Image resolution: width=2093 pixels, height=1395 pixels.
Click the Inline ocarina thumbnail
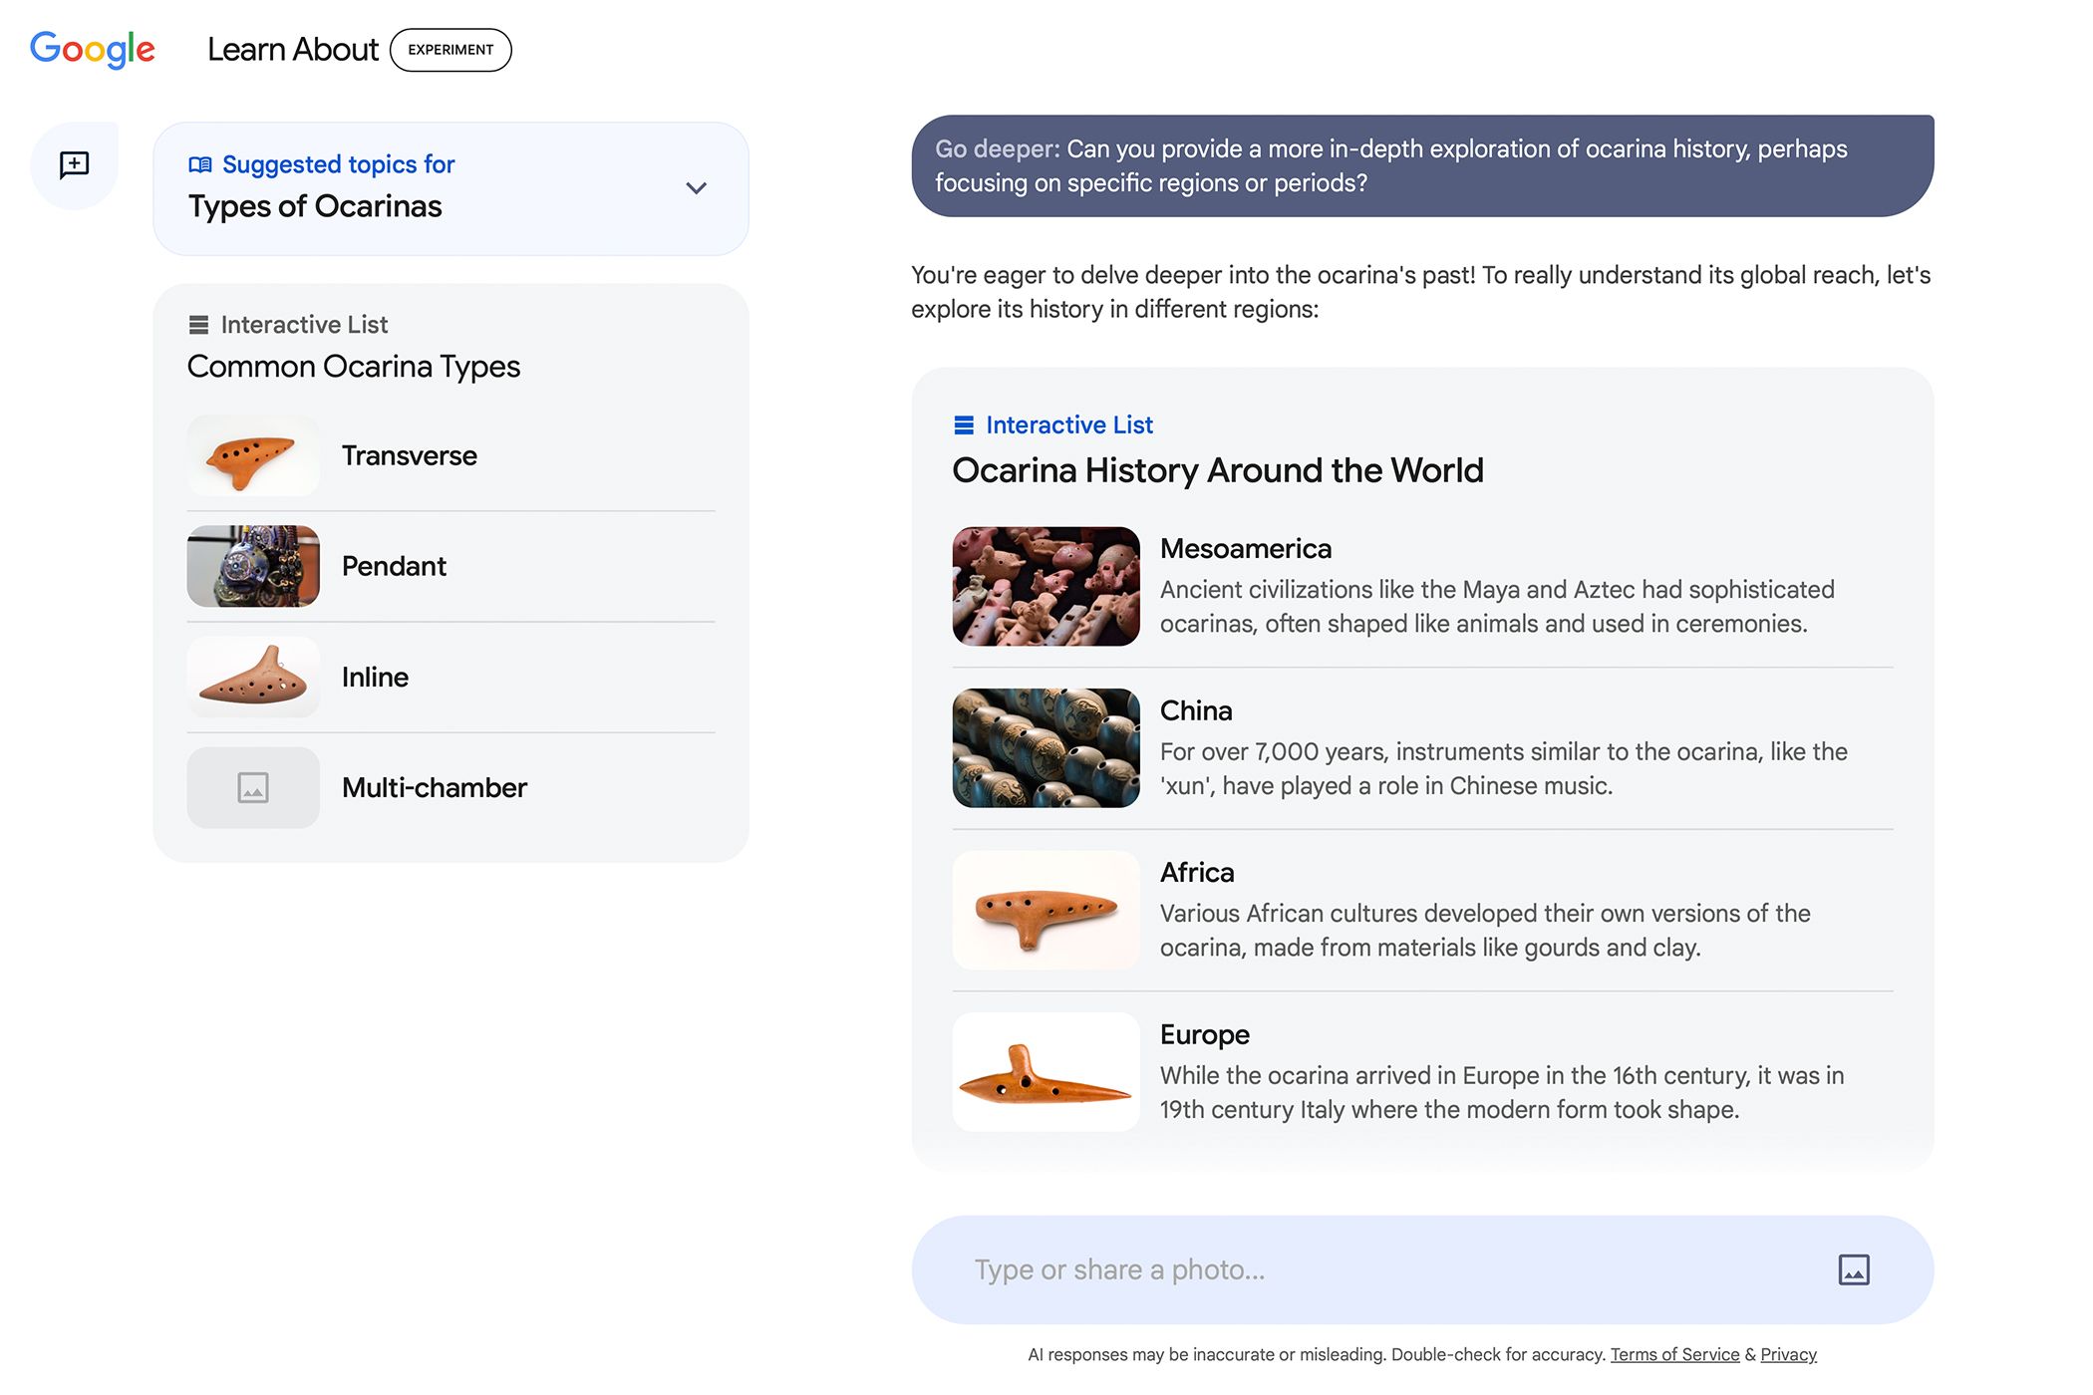(x=254, y=676)
